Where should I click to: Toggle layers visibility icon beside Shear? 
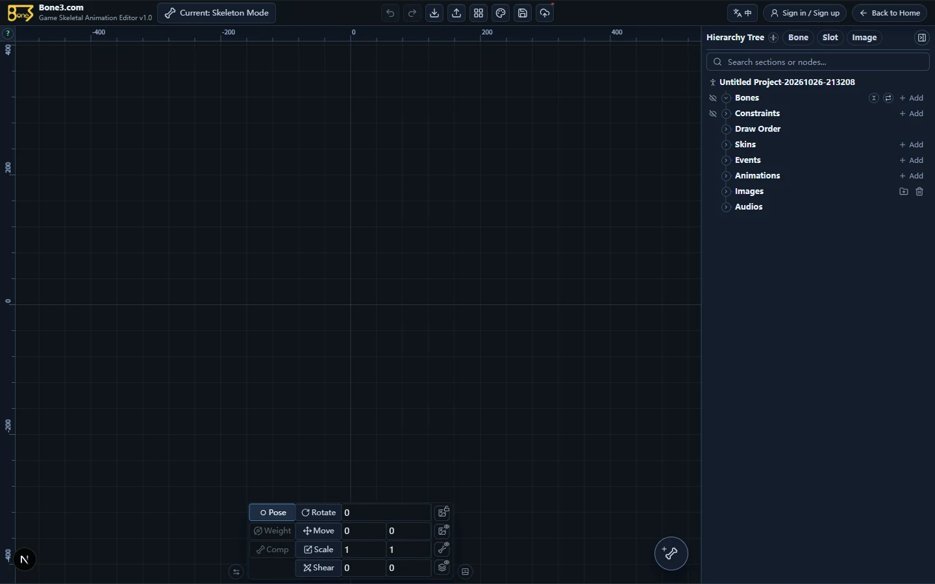pos(443,567)
